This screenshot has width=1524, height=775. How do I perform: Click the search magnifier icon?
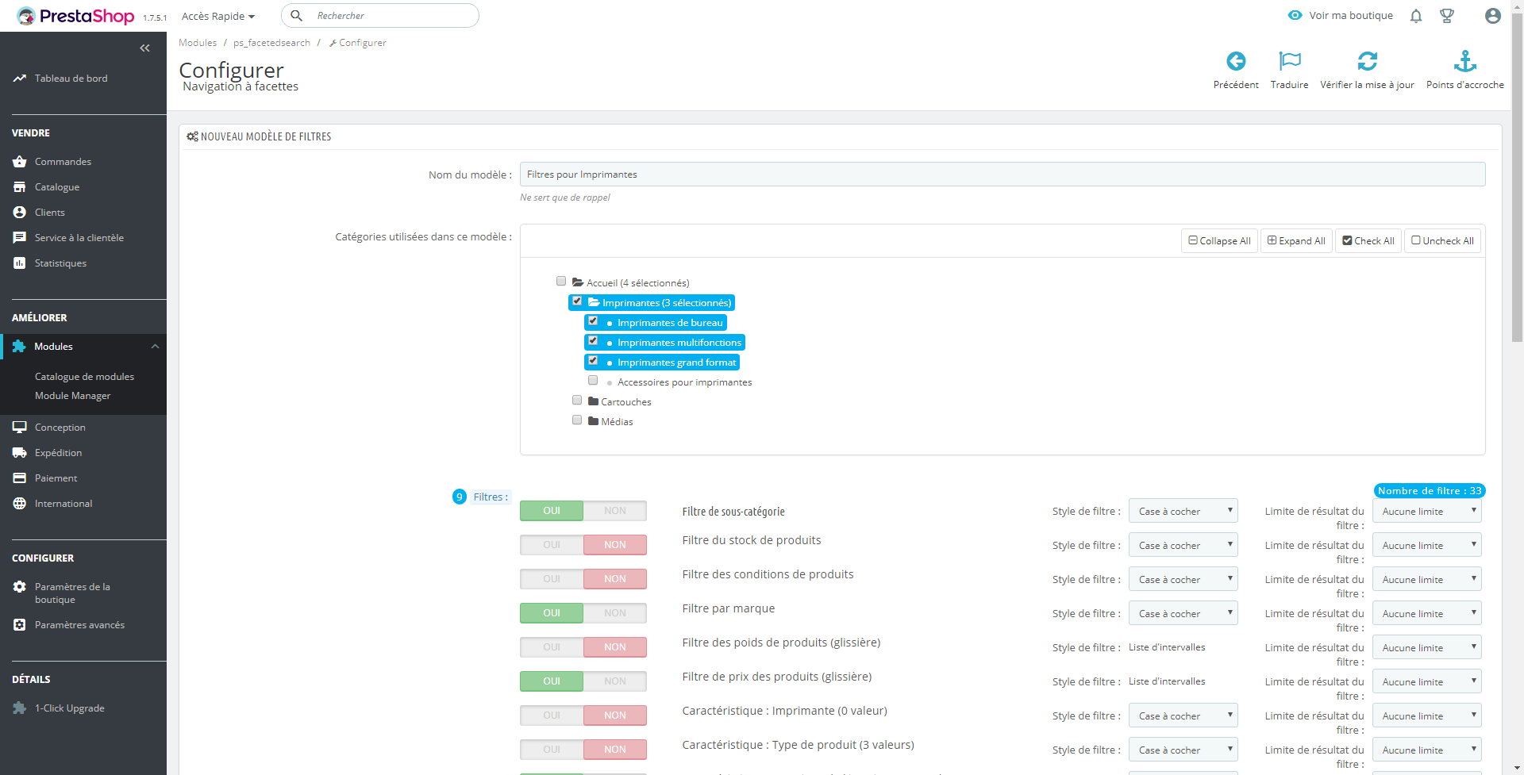(297, 16)
